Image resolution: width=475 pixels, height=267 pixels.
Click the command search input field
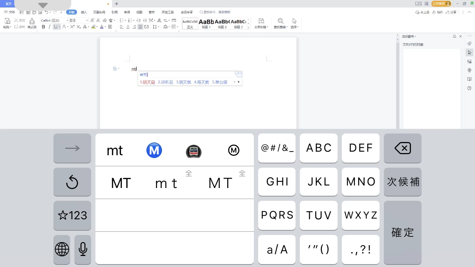point(215,12)
